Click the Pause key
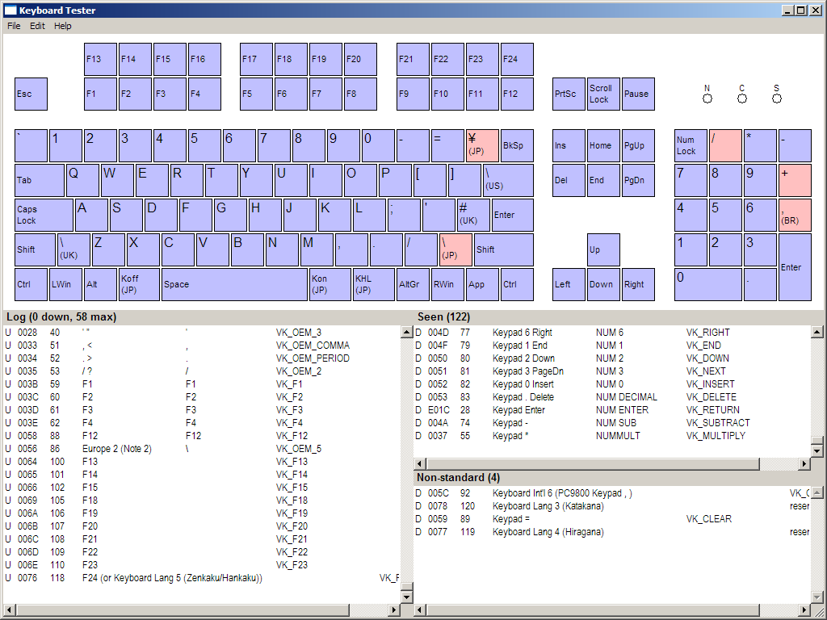This screenshot has width=827, height=620. (637, 94)
